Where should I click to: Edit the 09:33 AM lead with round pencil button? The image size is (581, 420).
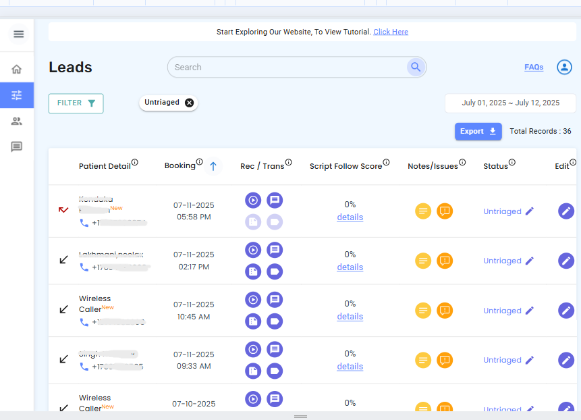[x=565, y=361]
